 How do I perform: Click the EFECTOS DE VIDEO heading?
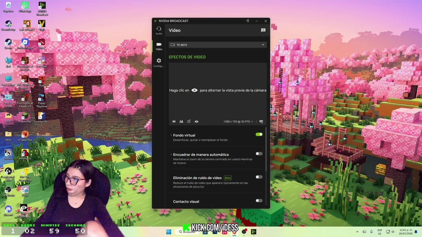point(187,57)
